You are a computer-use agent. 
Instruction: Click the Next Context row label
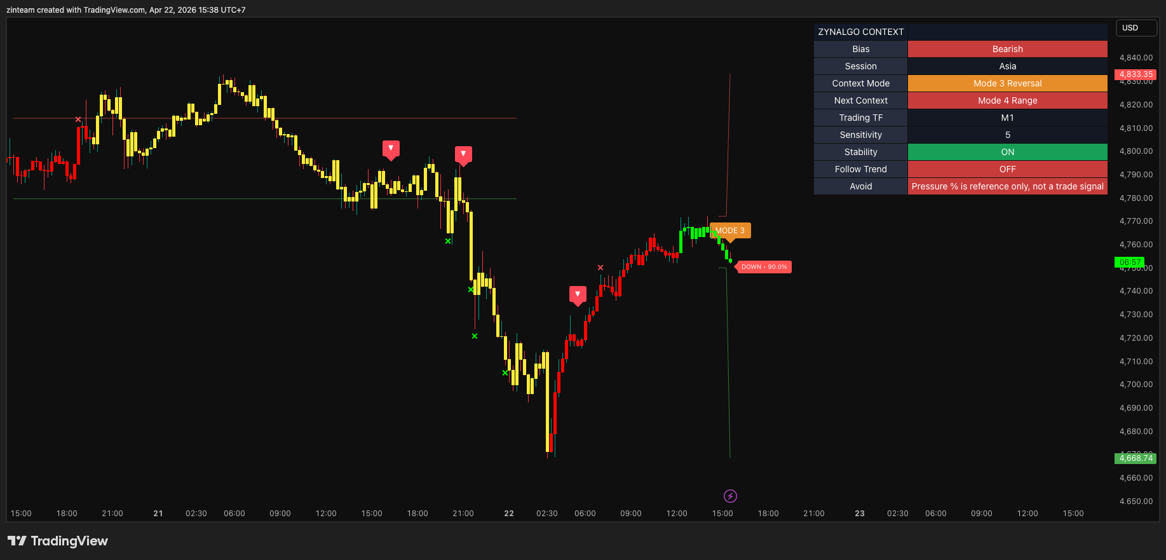click(861, 100)
